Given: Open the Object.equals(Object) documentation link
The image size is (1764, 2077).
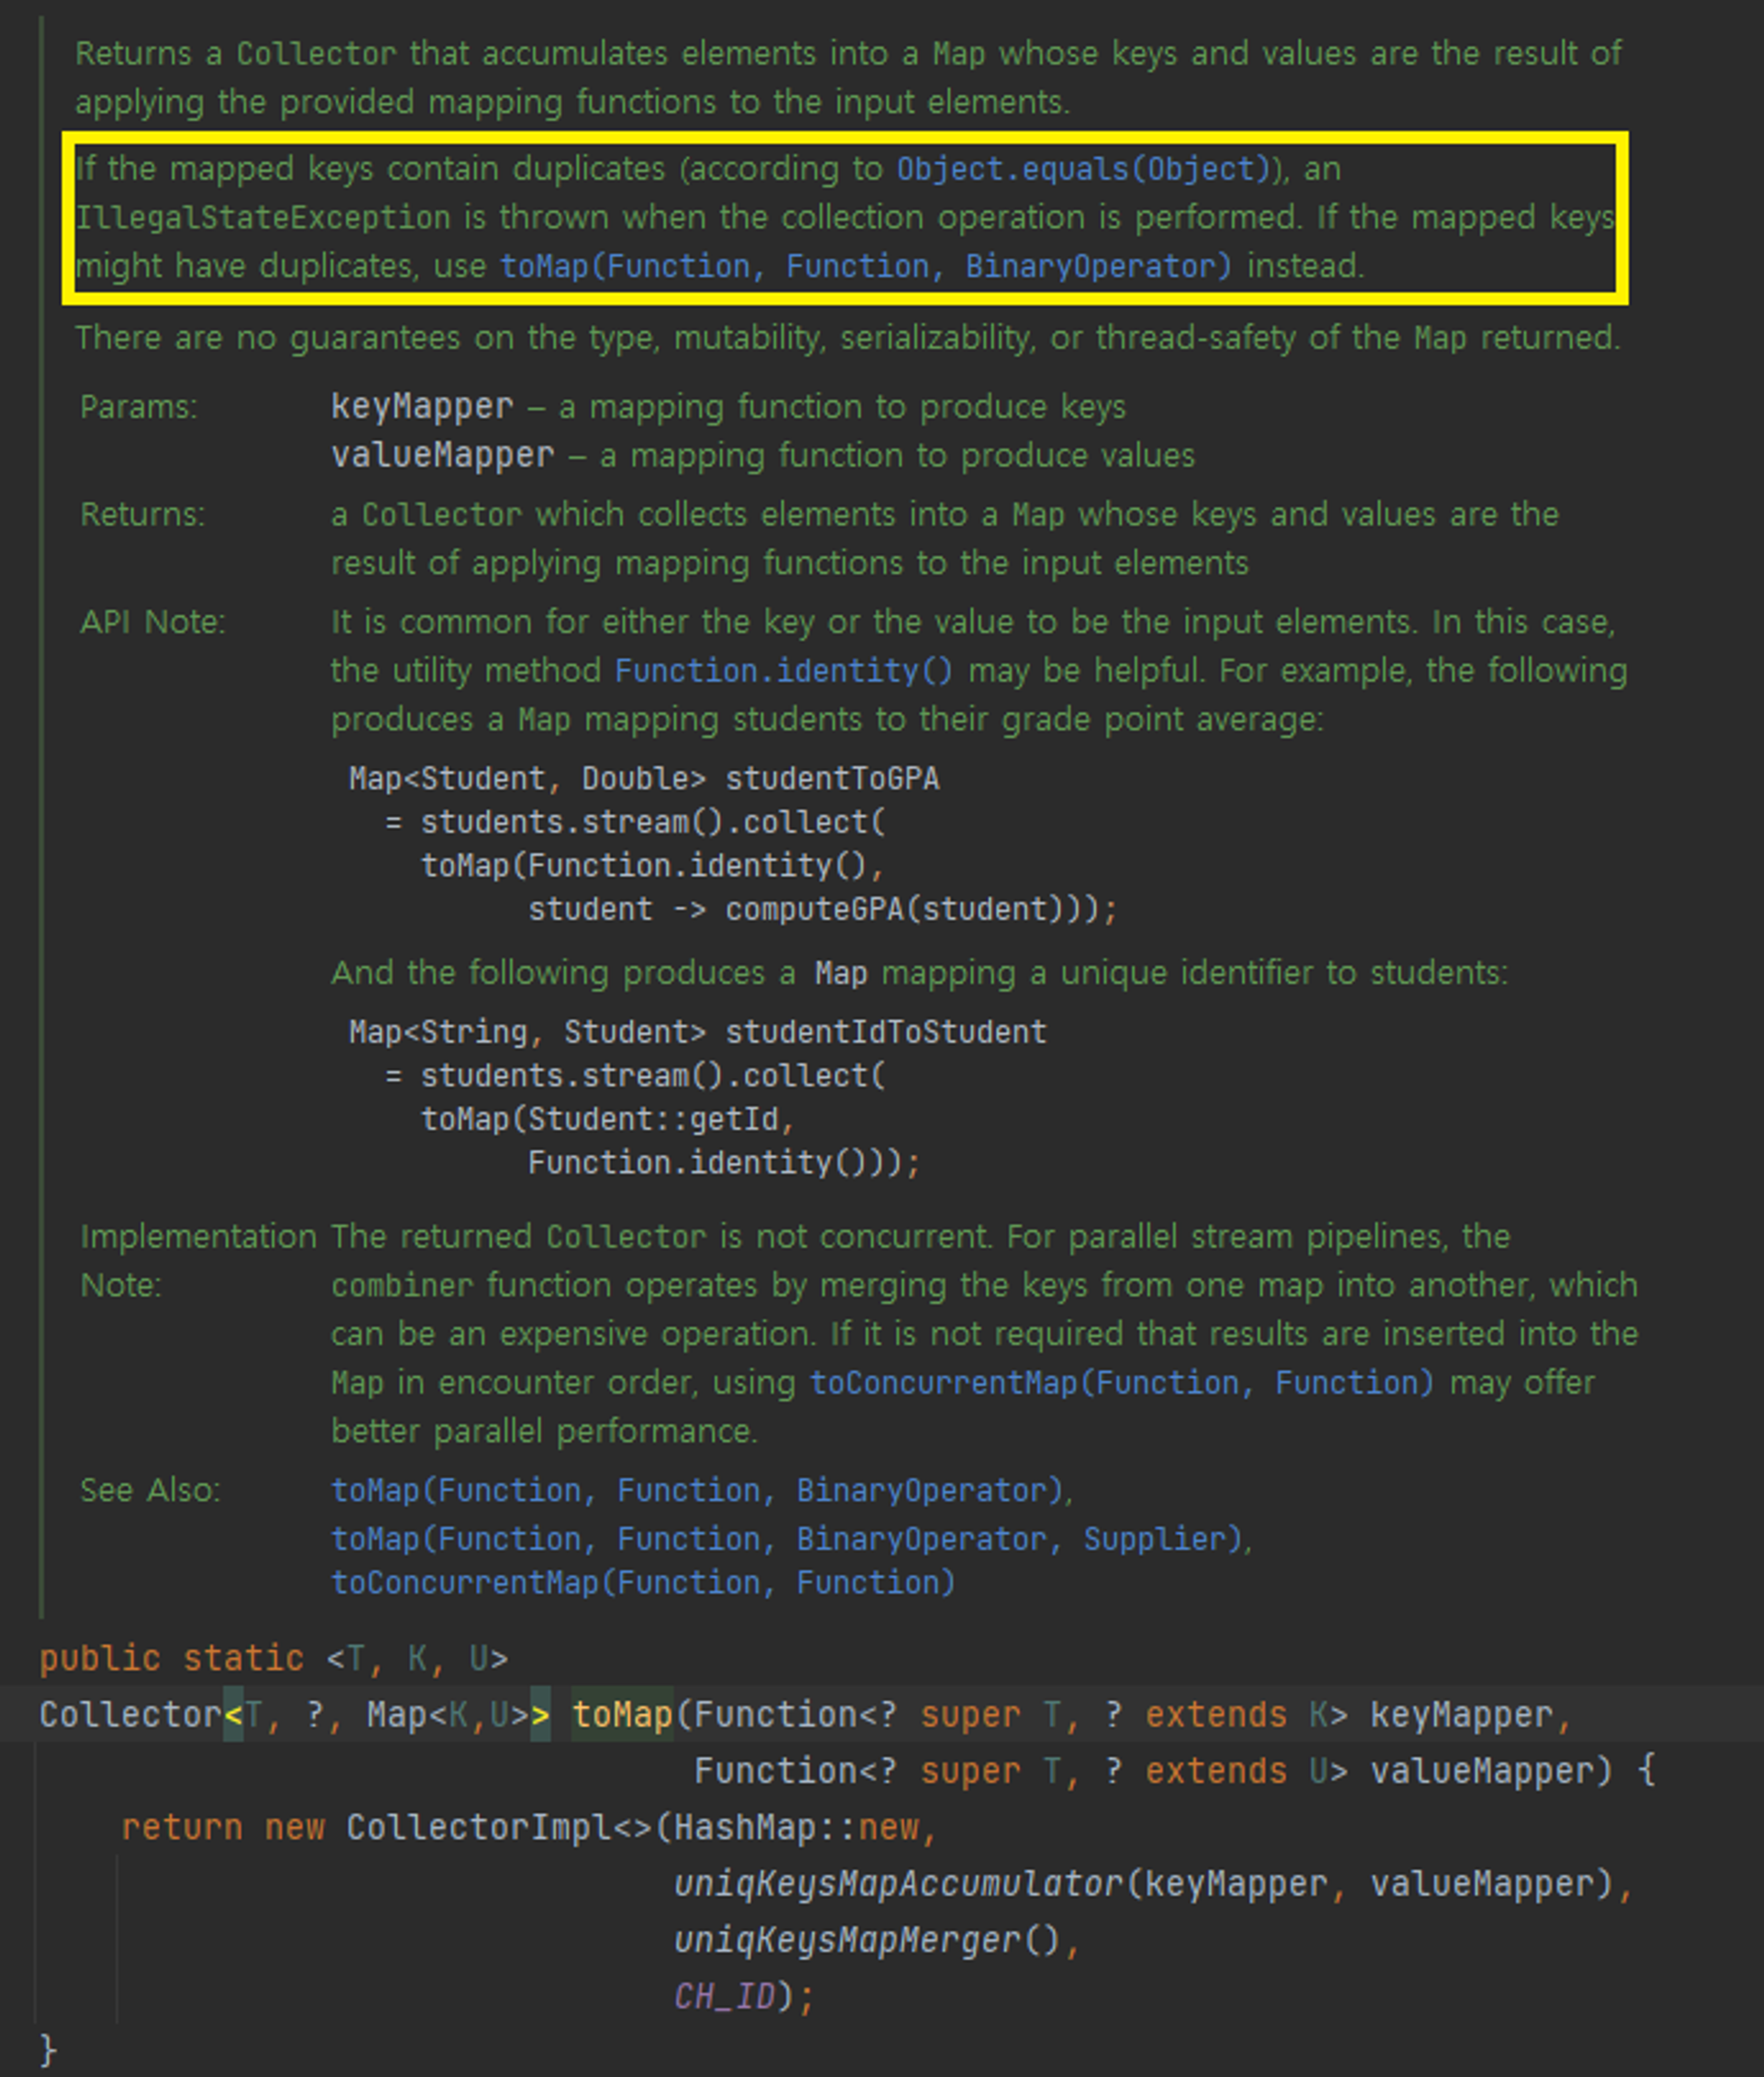Looking at the screenshot, I should coord(1083,169).
